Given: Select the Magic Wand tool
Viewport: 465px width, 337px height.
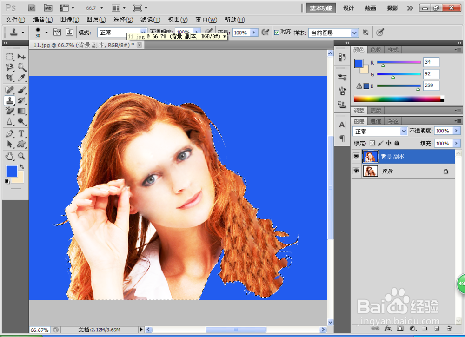Looking at the screenshot, I should 21,67.
